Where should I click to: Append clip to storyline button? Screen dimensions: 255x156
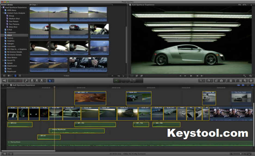pyautogui.click(x=42, y=81)
